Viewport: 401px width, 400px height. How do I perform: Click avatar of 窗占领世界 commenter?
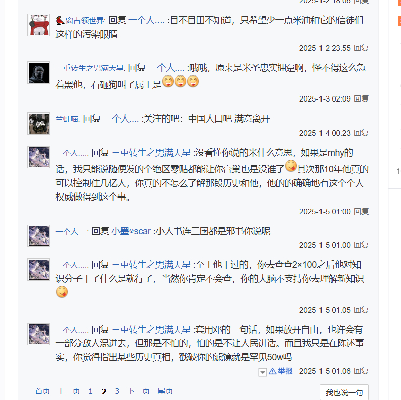[x=39, y=25]
